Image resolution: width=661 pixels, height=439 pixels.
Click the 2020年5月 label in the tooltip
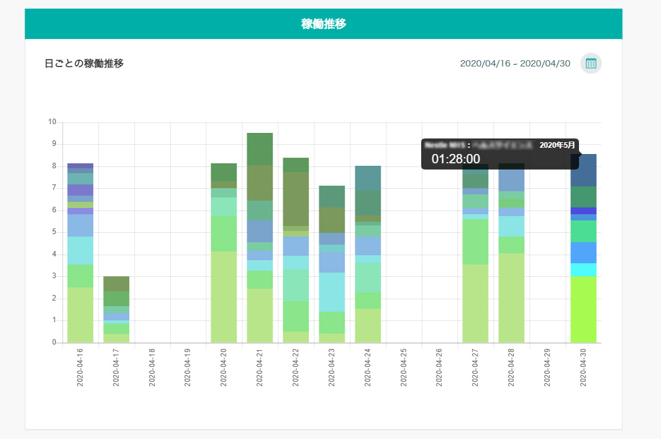[557, 145]
